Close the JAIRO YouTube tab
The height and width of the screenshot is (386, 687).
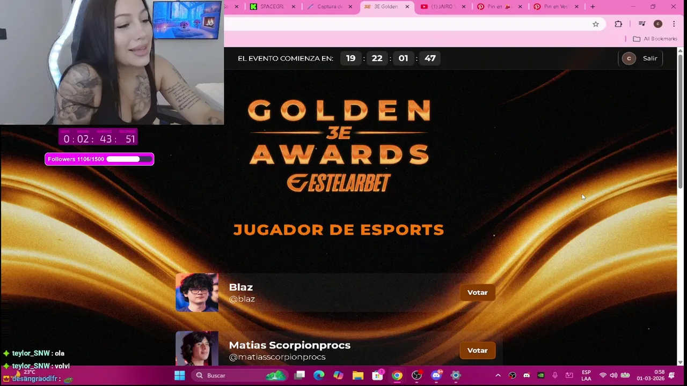(463, 6)
